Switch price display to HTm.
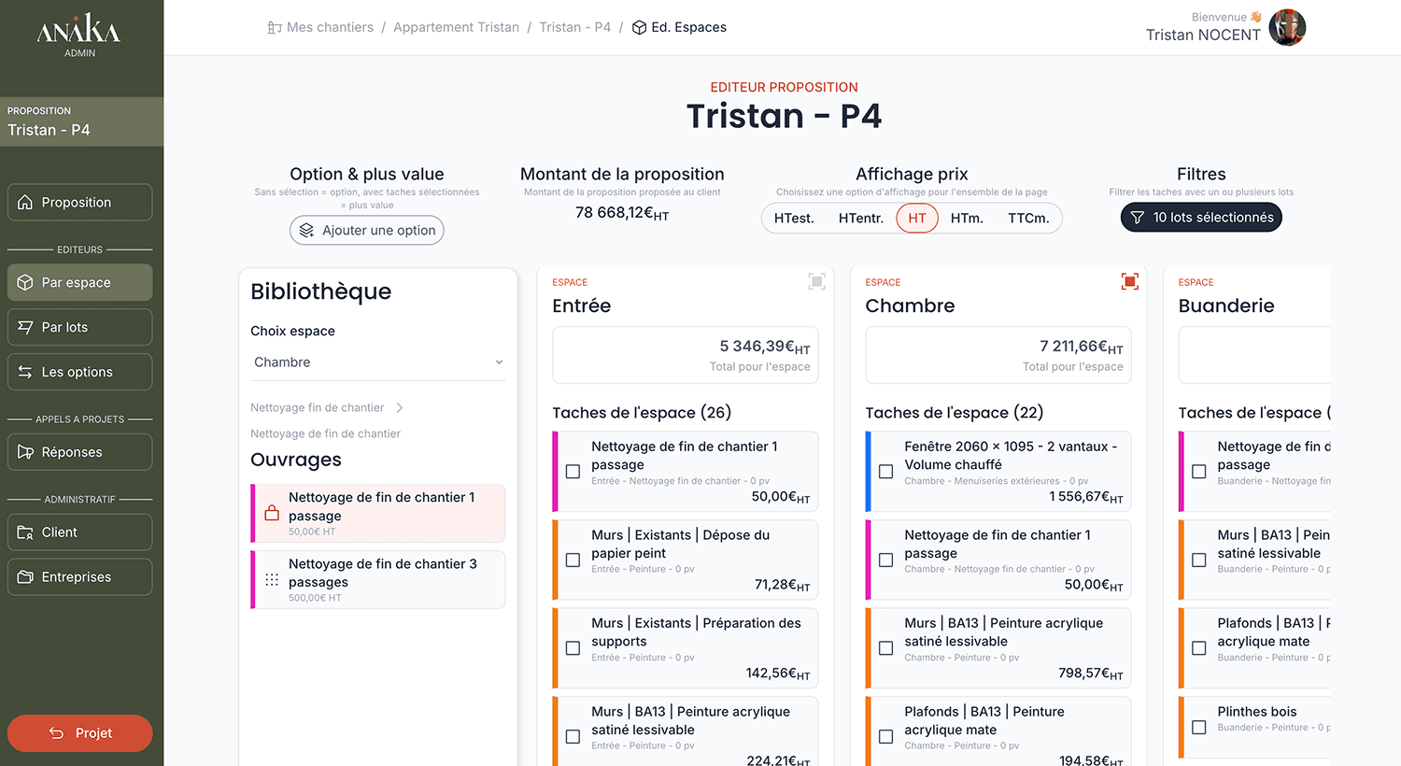This screenshot has width=1401, height=766. point(967,218)
